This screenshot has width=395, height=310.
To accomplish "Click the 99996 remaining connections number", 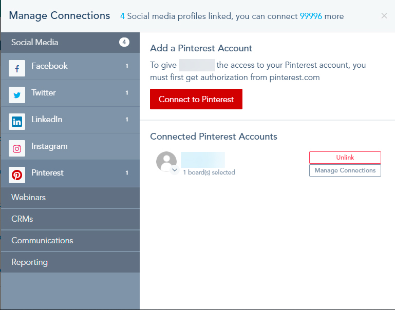I will click(311, 16).
